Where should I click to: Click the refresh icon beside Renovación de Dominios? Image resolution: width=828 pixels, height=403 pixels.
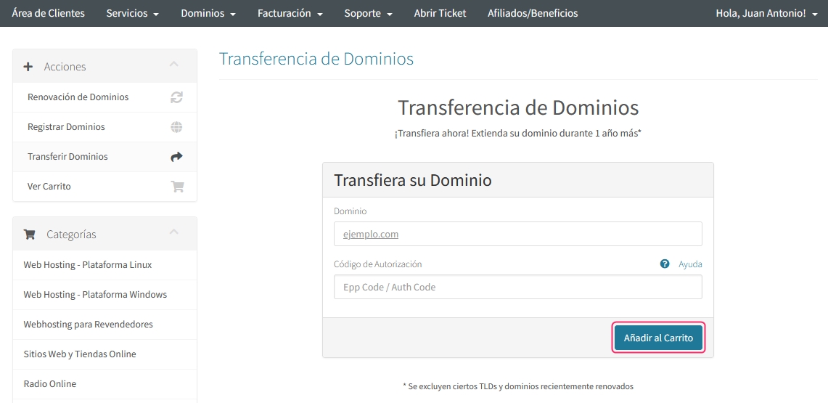(x=176, y=97)
